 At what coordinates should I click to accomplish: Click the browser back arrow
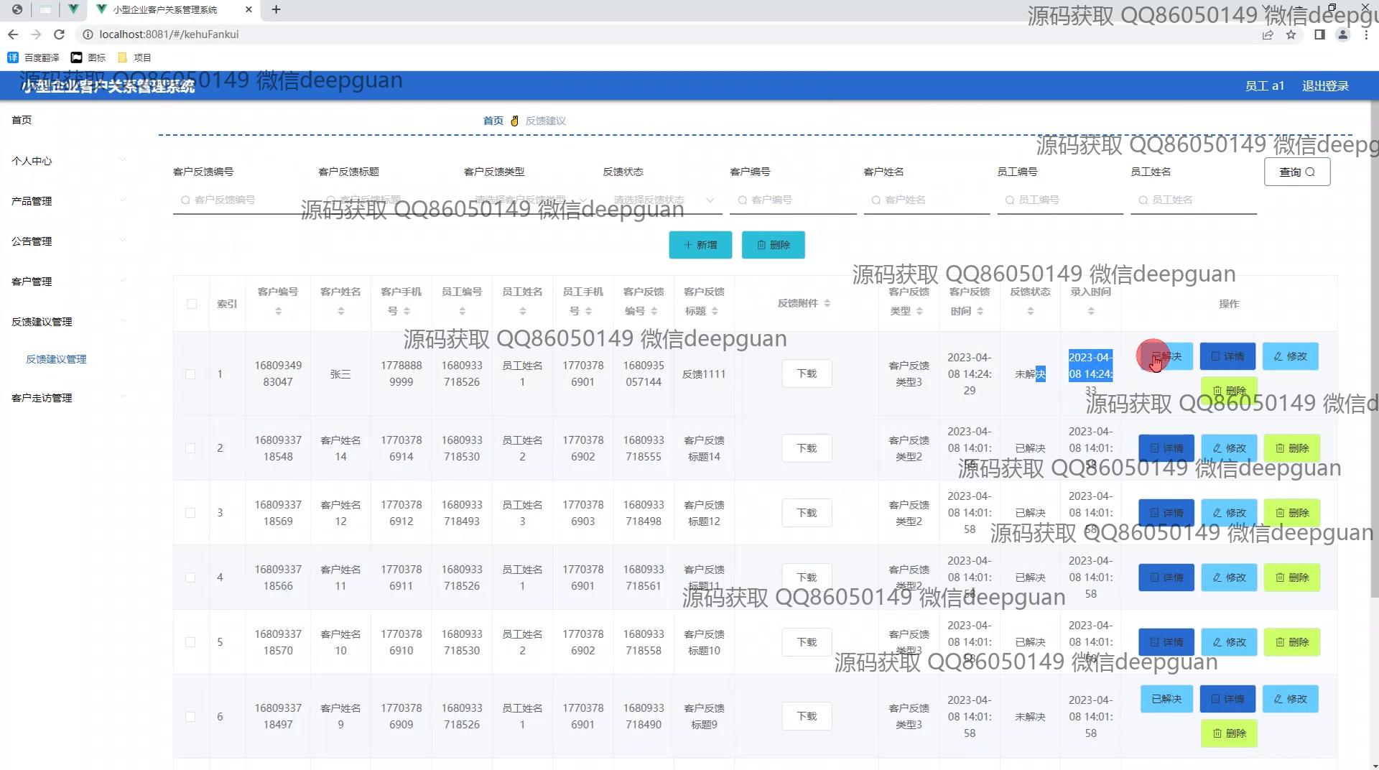pos(13,34)
